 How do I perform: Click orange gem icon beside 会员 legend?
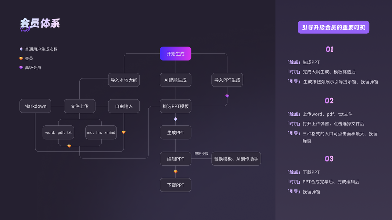click(x=21, y=58)
